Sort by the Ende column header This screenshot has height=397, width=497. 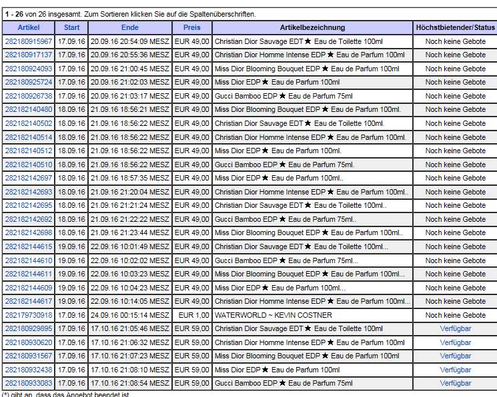point(130,27)
